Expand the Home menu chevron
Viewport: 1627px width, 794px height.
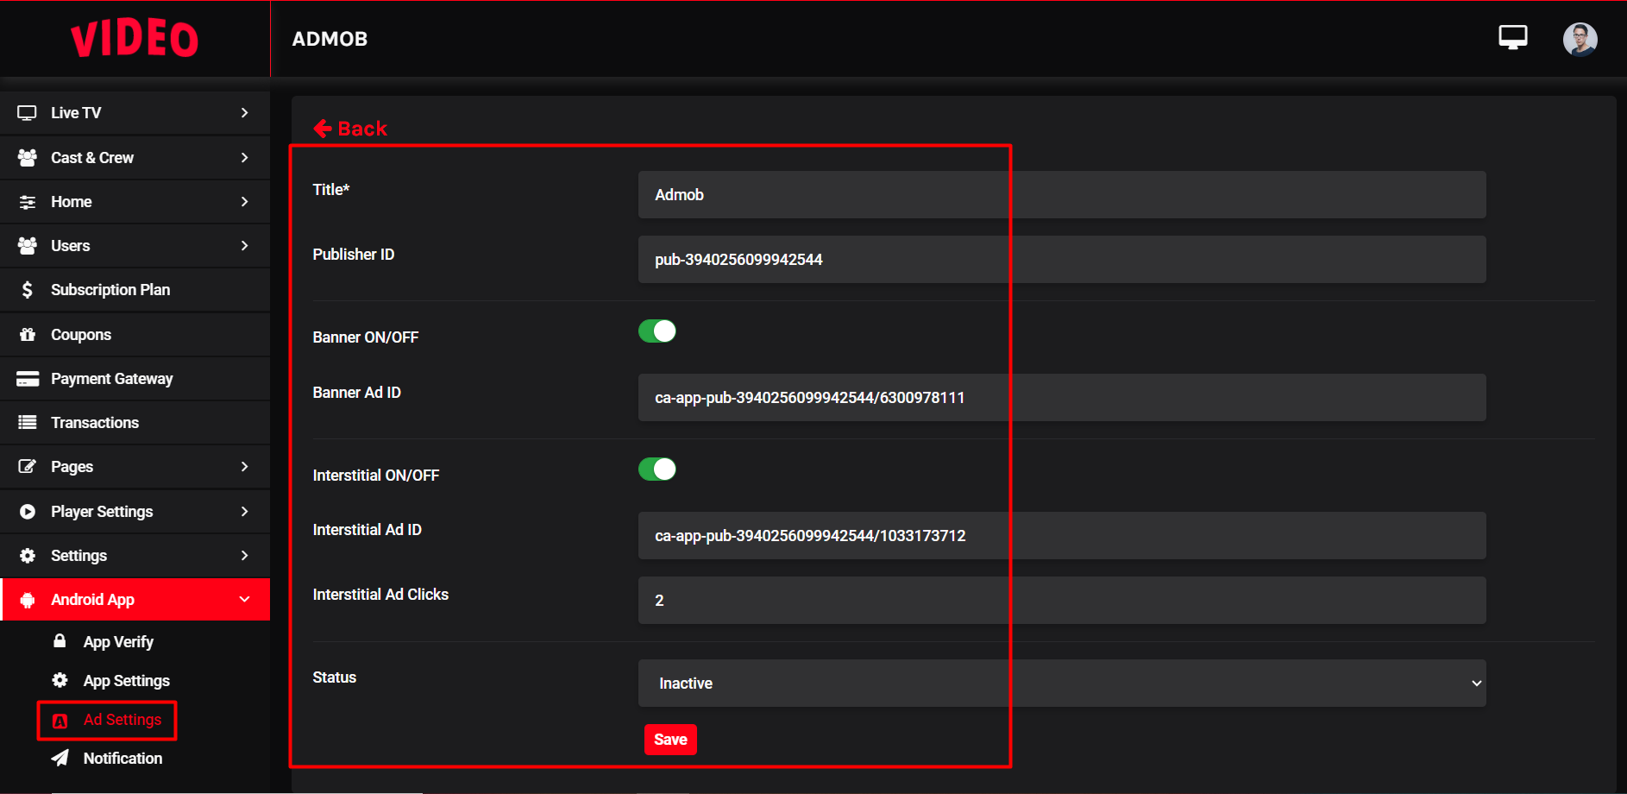pyautogui.click(x=244, y=202)
